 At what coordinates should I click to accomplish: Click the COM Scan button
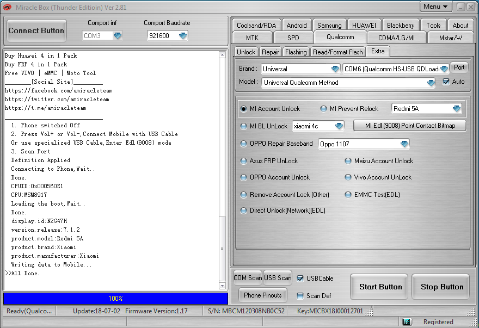tap(248, 278)
